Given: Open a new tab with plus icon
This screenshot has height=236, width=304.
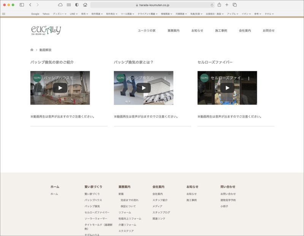Looking at the screenshot, I should [226, 5].
